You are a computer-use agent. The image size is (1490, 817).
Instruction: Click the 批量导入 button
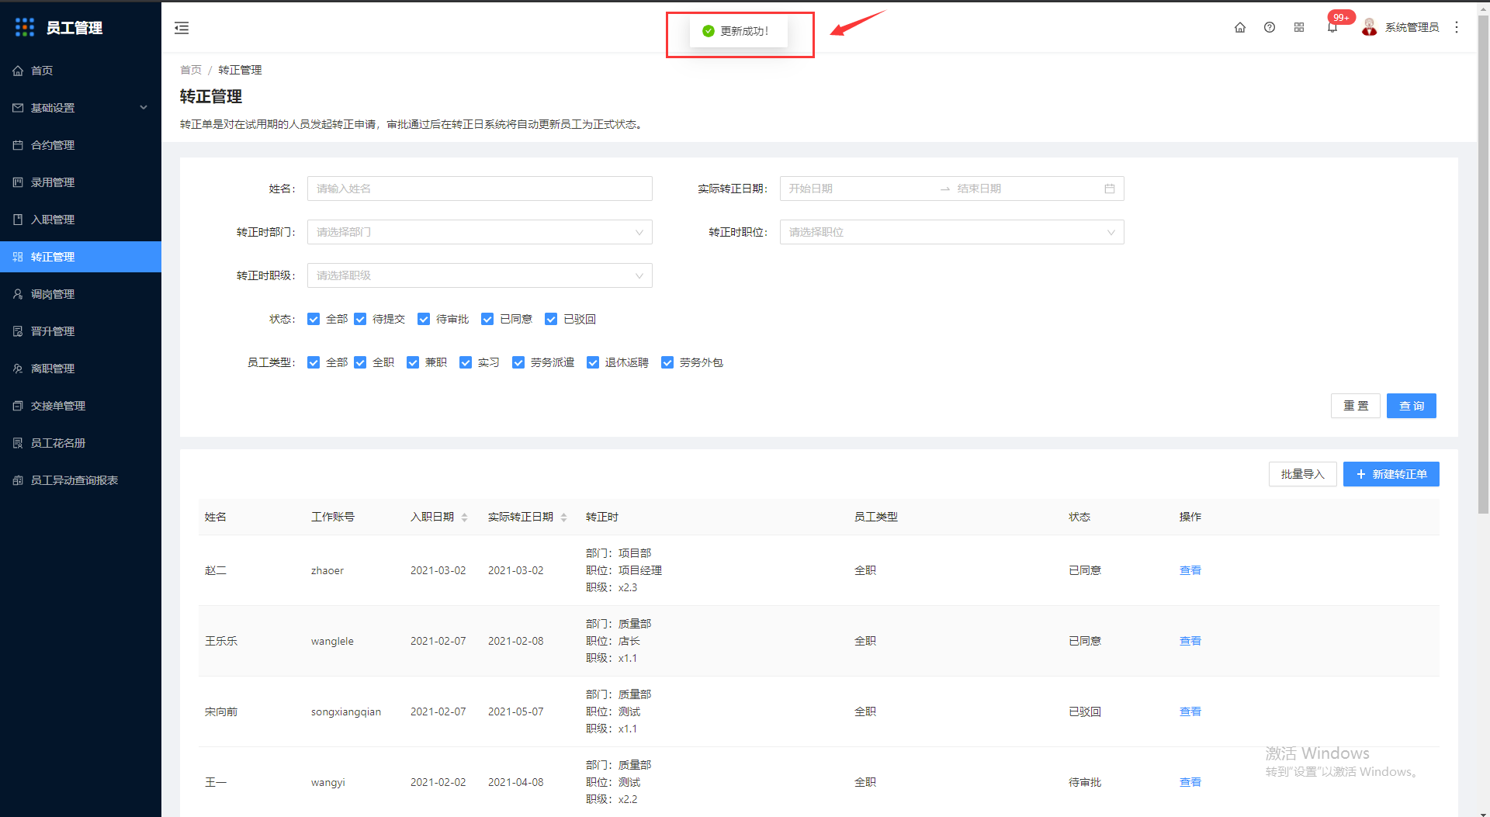point(1303,474)
